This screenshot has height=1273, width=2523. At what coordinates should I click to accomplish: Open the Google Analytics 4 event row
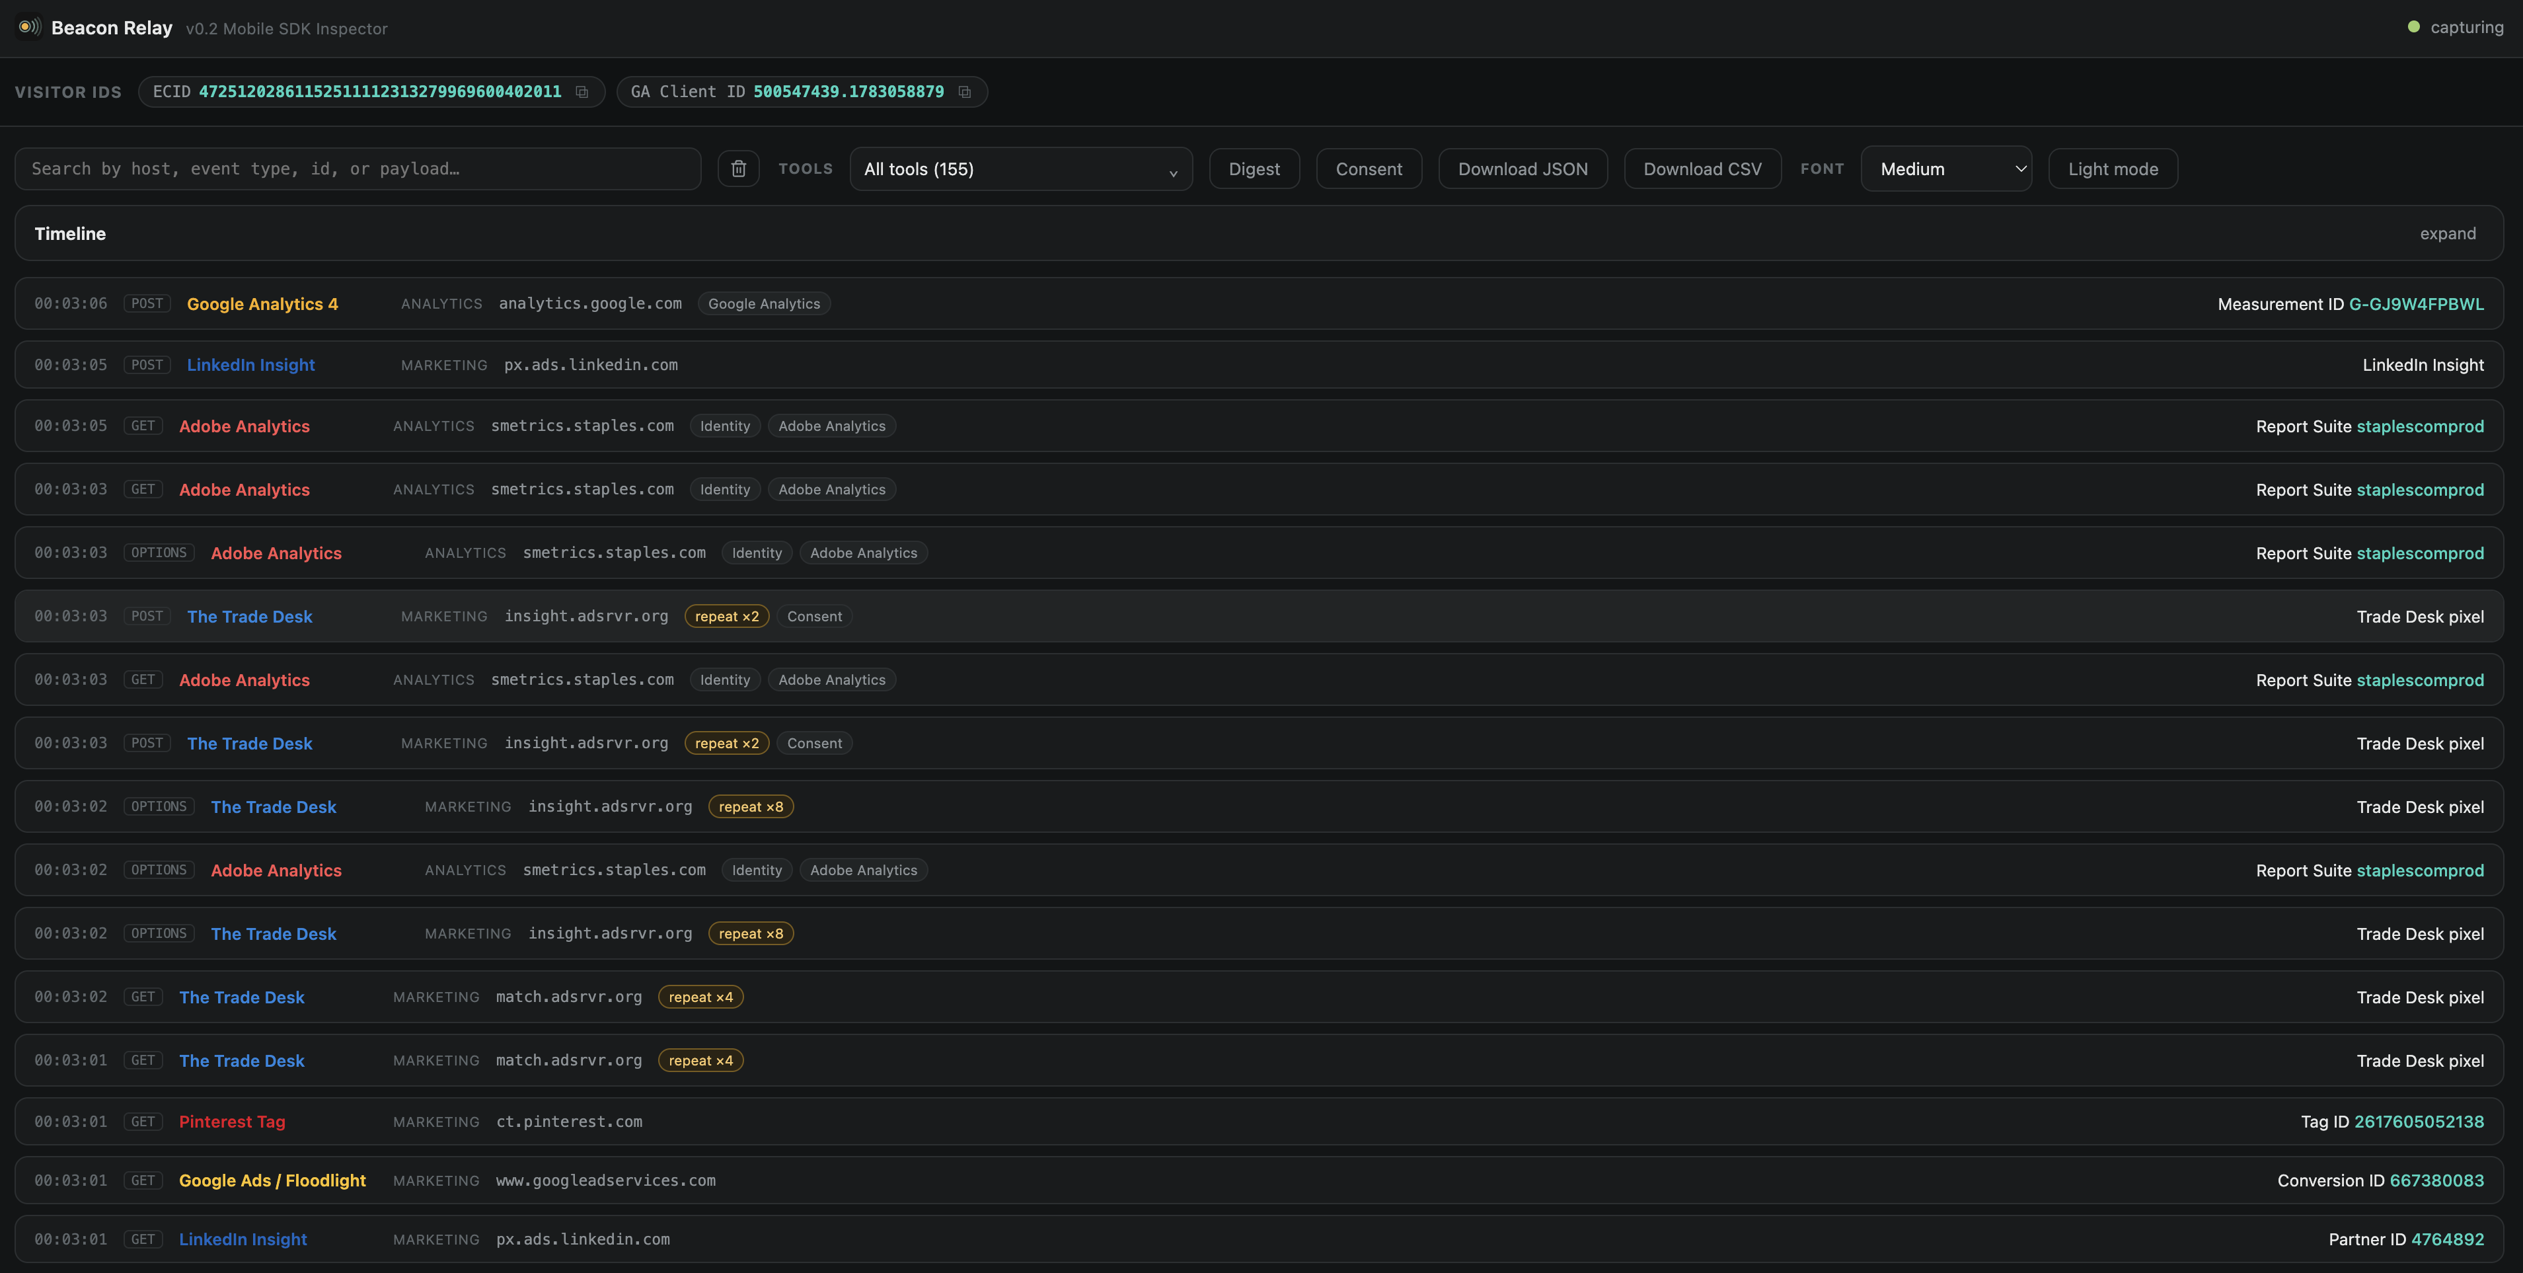tap(1259, 304)
